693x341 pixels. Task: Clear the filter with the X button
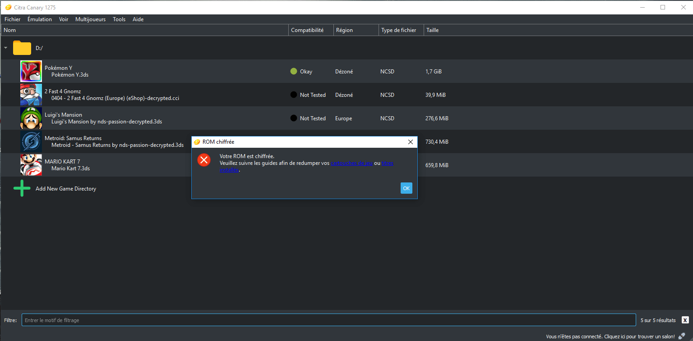pyautogui.click(x=685, y=320)
